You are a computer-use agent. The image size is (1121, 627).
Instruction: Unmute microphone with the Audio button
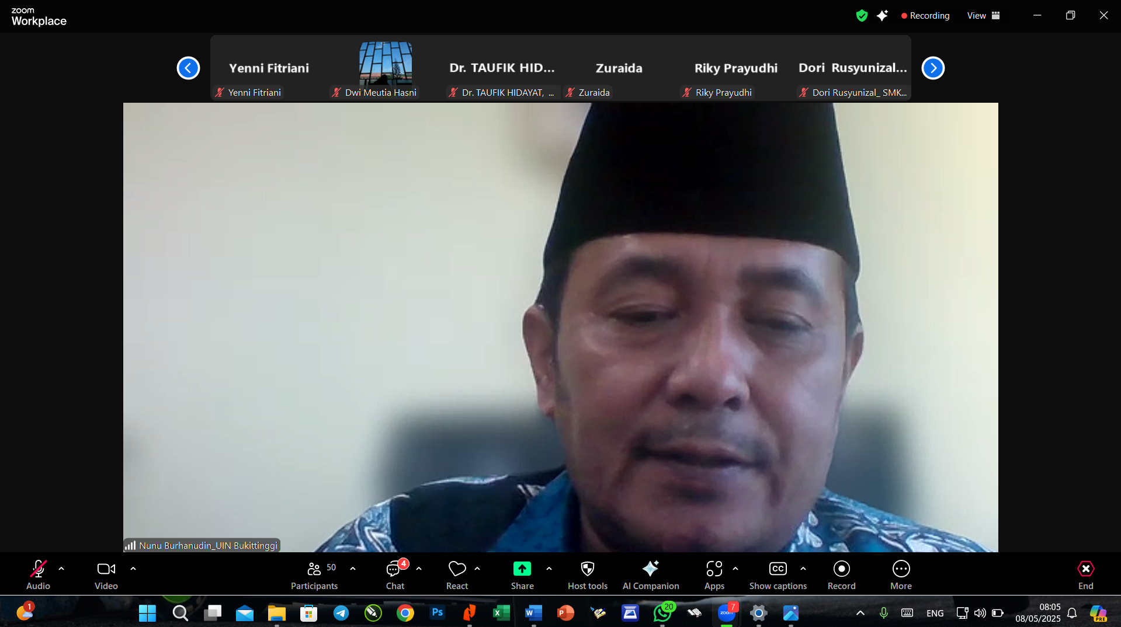click(38, 574)
